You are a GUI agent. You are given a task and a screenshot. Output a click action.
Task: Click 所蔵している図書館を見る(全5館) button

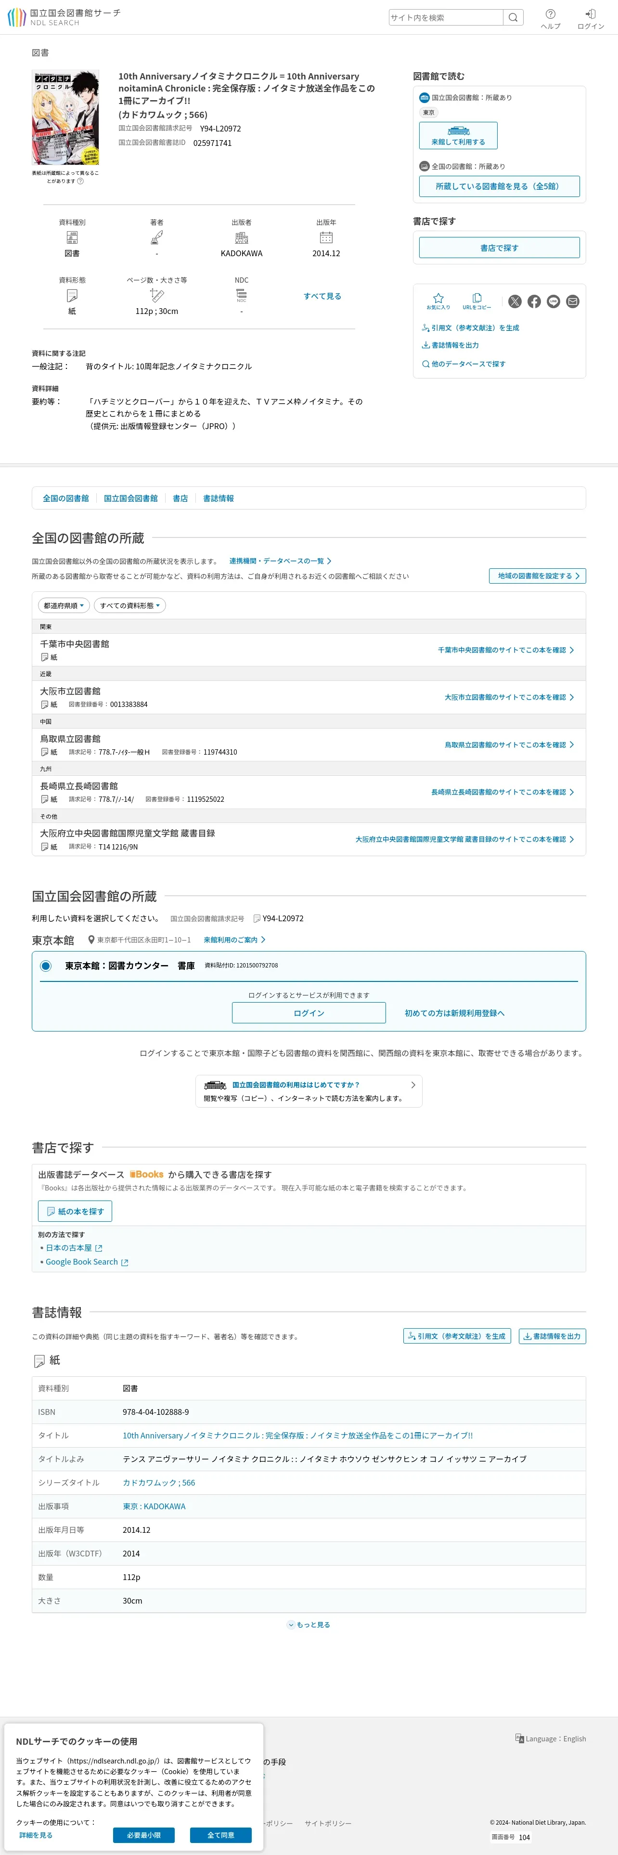click(x=499, y=186)
